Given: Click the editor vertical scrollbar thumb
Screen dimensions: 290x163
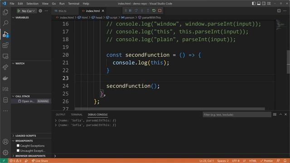Looking at the screenshot, I should (288, 62).
